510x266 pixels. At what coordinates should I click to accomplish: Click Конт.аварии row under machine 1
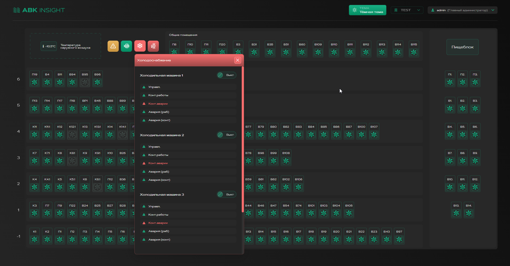coord(188,104)
